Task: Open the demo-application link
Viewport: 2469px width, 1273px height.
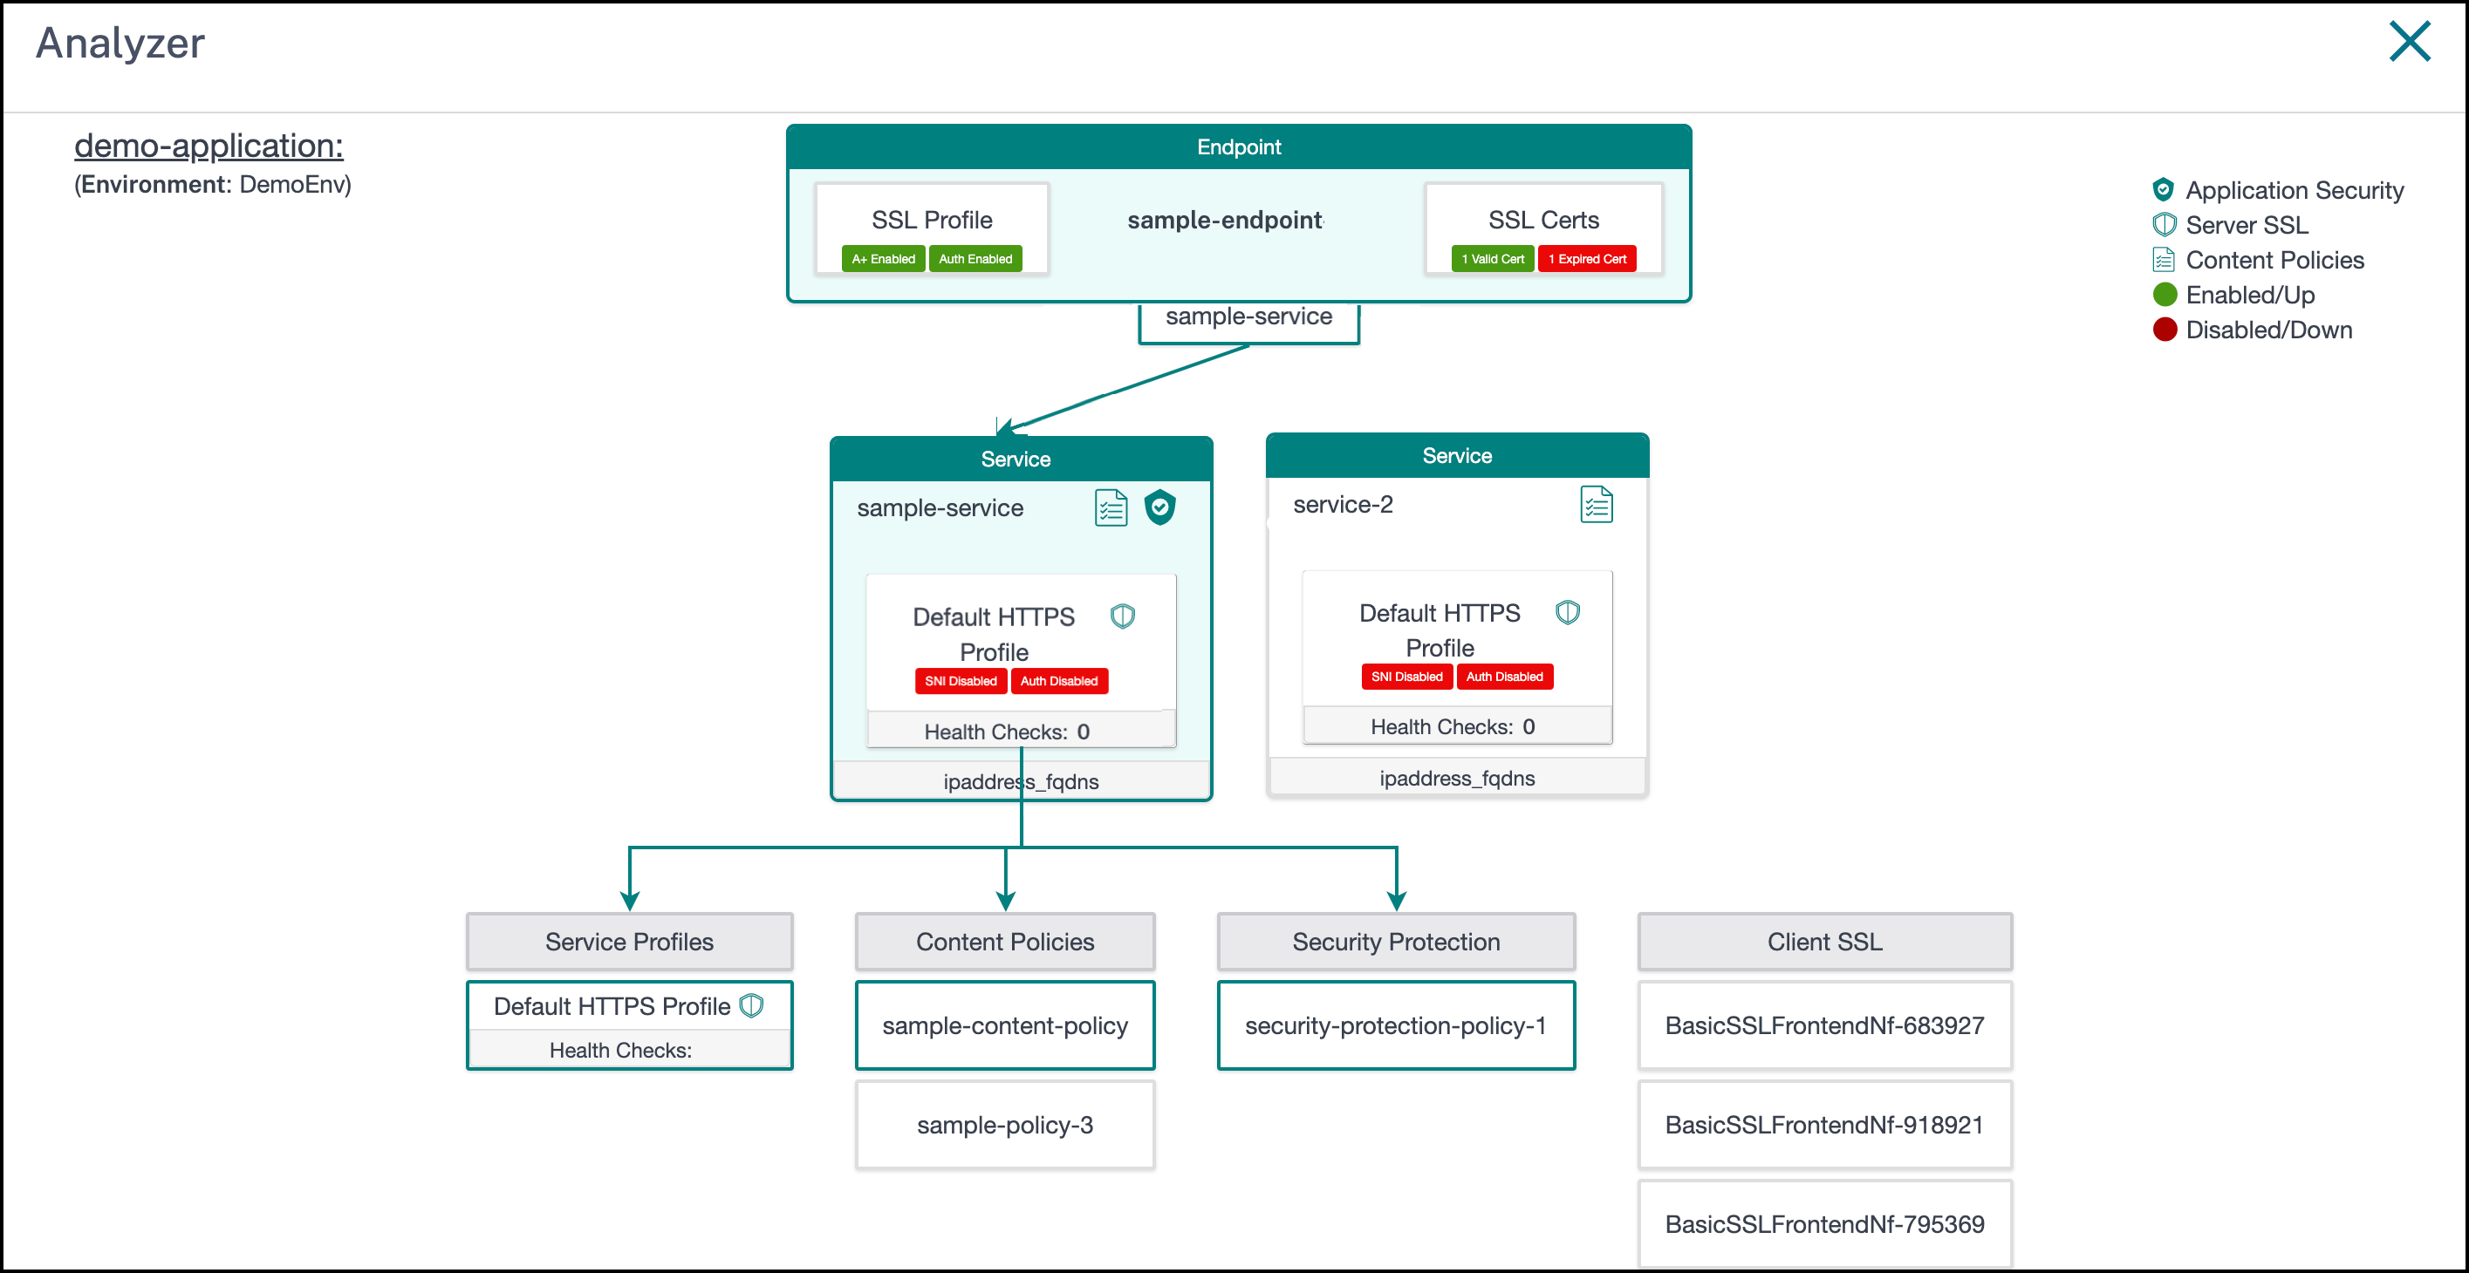Action: 209,146
